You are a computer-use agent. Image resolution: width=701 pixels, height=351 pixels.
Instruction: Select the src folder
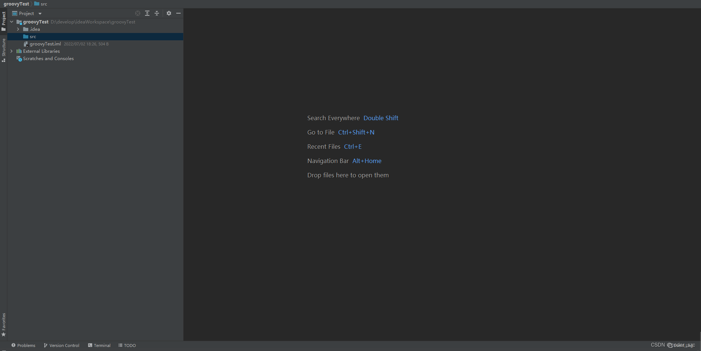point(95,37)
